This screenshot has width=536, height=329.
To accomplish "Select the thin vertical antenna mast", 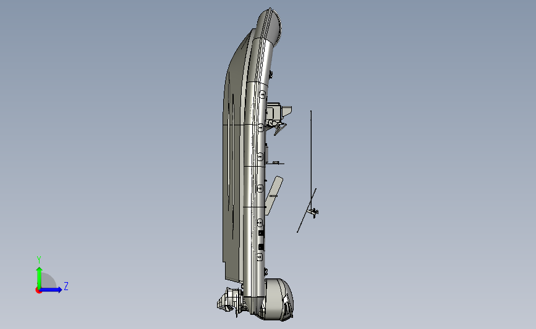I will tap(311, 160).
